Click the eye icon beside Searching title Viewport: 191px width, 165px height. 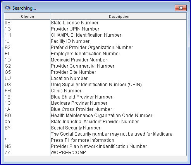pyautogui.click(x=8, y=8)
